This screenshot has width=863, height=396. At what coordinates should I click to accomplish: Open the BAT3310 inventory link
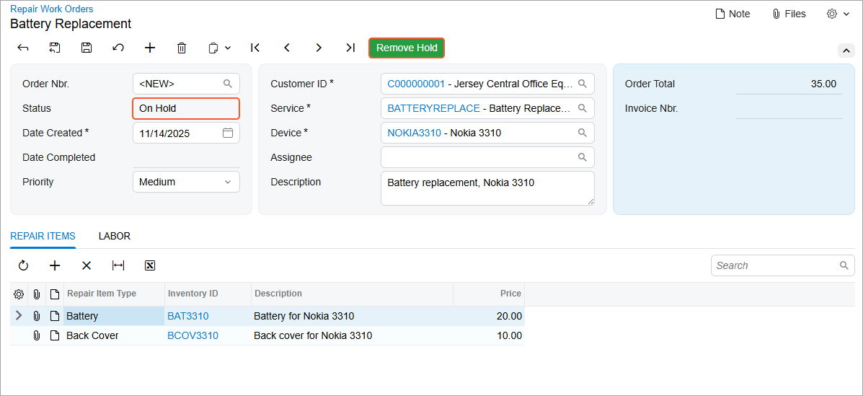pyautogui.click(x=187, y=316)
